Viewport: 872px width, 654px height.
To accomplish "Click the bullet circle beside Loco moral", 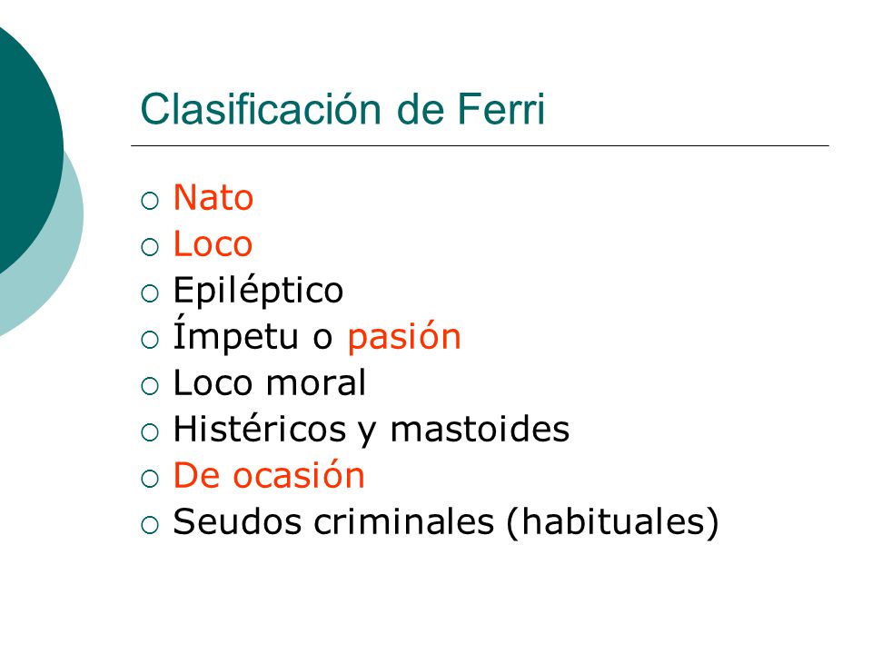I will tap(150, 386).
